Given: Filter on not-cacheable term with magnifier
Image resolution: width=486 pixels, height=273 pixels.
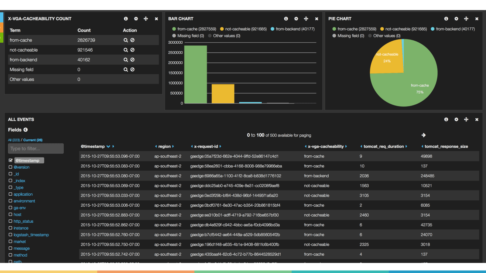Looking at the screenshot, I should click(125, 50).
